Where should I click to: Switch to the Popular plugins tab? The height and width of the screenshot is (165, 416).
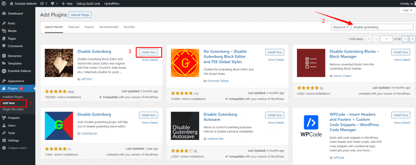(x=89, y=27)
